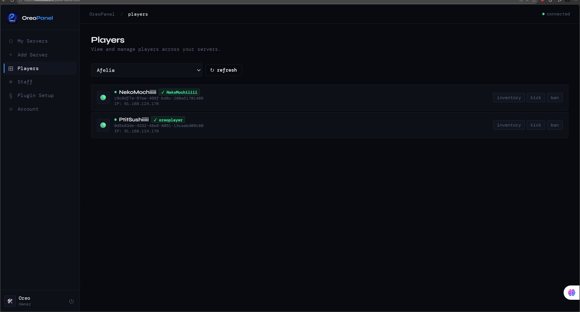The width and height of the screenshot is (580, 312).
Task: Click the pink brain floating widget
Action: pos(571,293)
